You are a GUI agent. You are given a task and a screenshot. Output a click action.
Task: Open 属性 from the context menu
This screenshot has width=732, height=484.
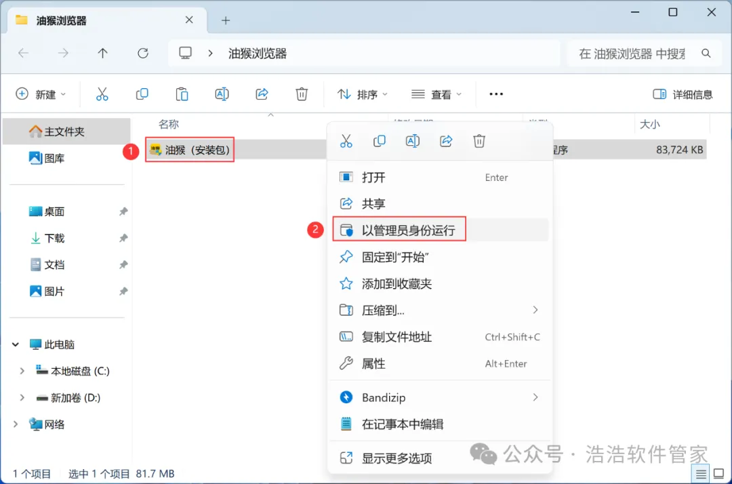tap(440, 363)
